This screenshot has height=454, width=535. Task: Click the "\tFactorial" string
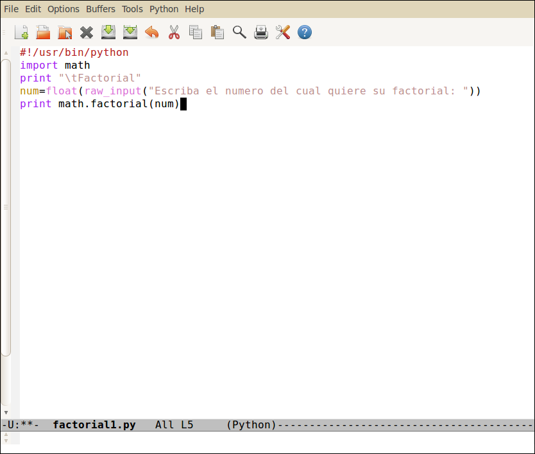click(x=99, y=78)
